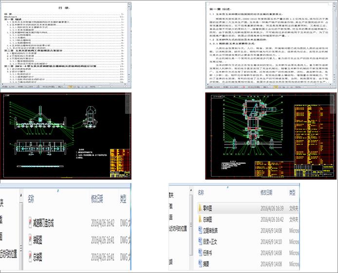Click the 摘要 Word file icon
Viewport: 338px width, 273px height.
point(200,264)
